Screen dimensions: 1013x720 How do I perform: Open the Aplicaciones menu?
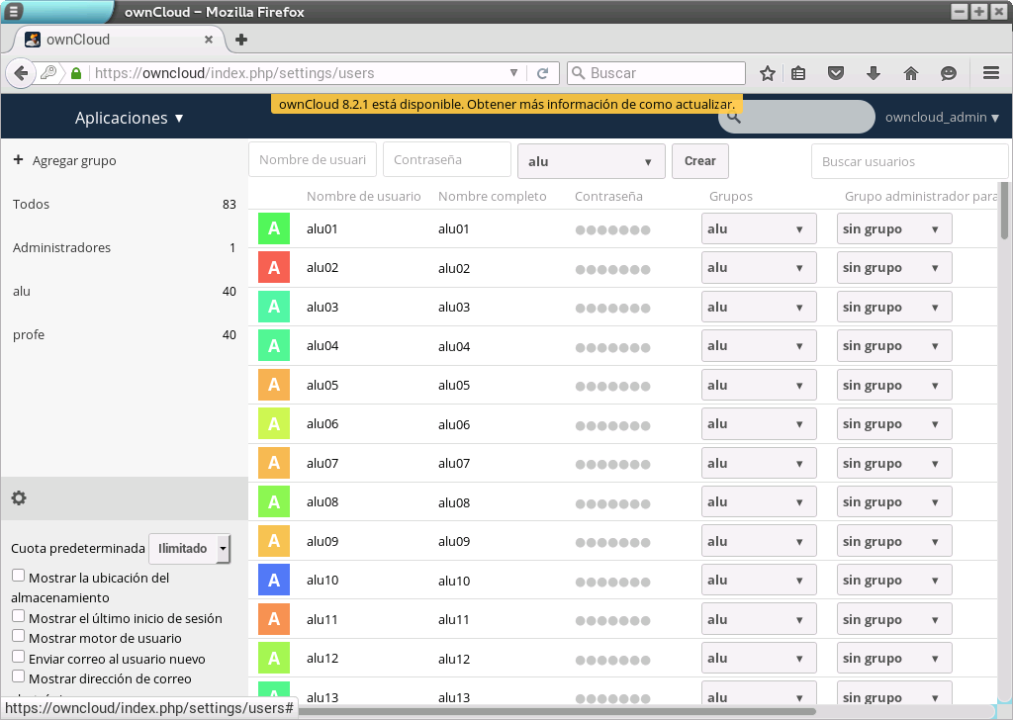pyautogui.click(x=129, y=118)
